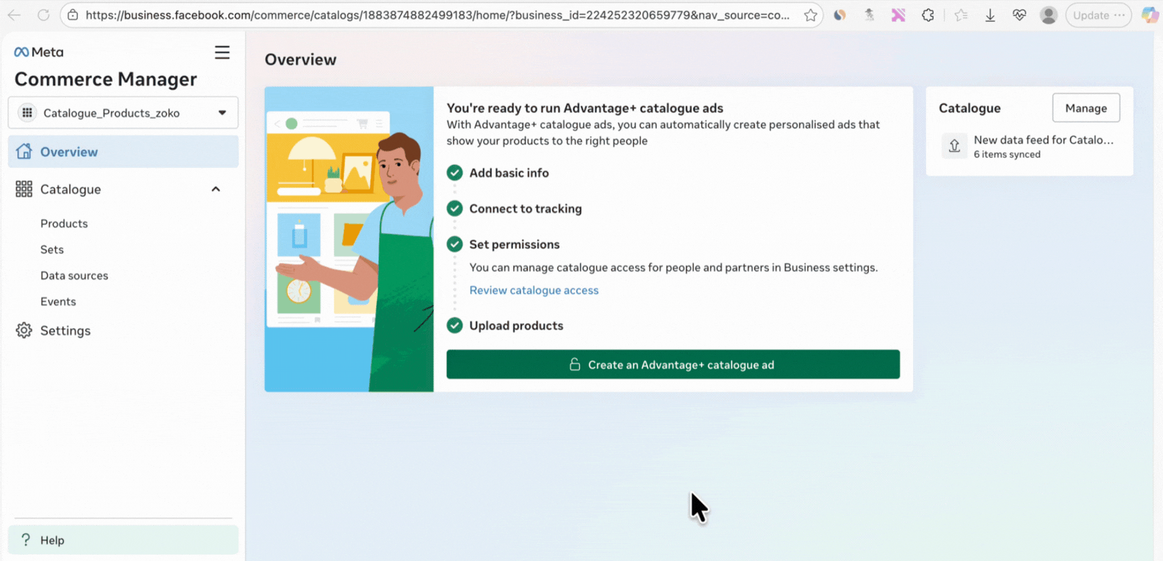Click the heartbeat browser essentials icon
The width and height of the screenshot is (1163, 561).
(1019, 15)
